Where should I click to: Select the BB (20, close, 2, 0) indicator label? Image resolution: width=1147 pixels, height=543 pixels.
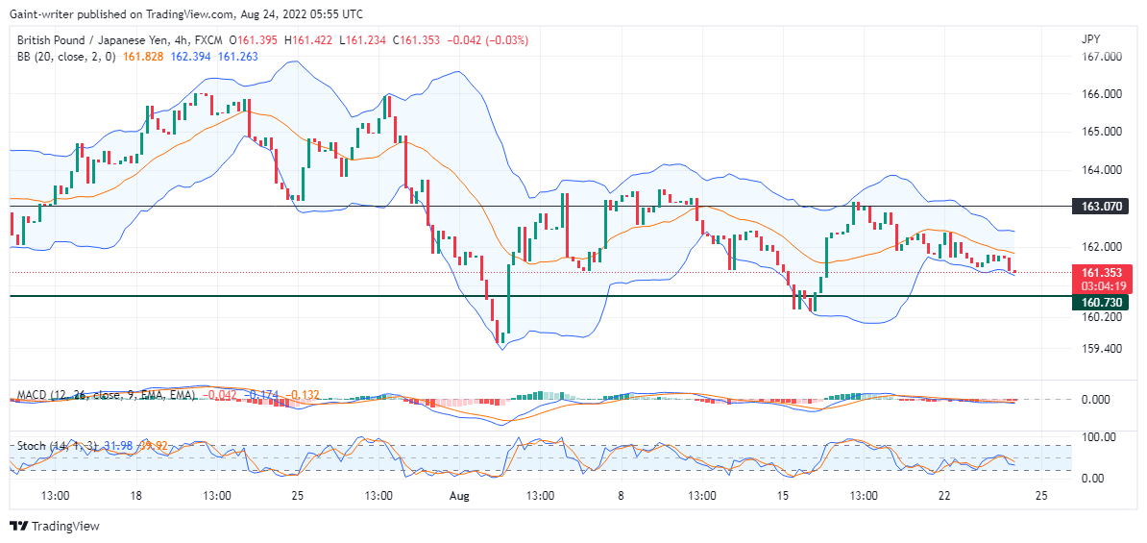[66, 56]
